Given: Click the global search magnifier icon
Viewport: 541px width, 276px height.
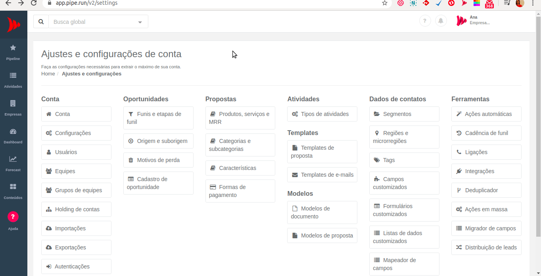Looking at the screenshot, I should (x=41, y=22).
